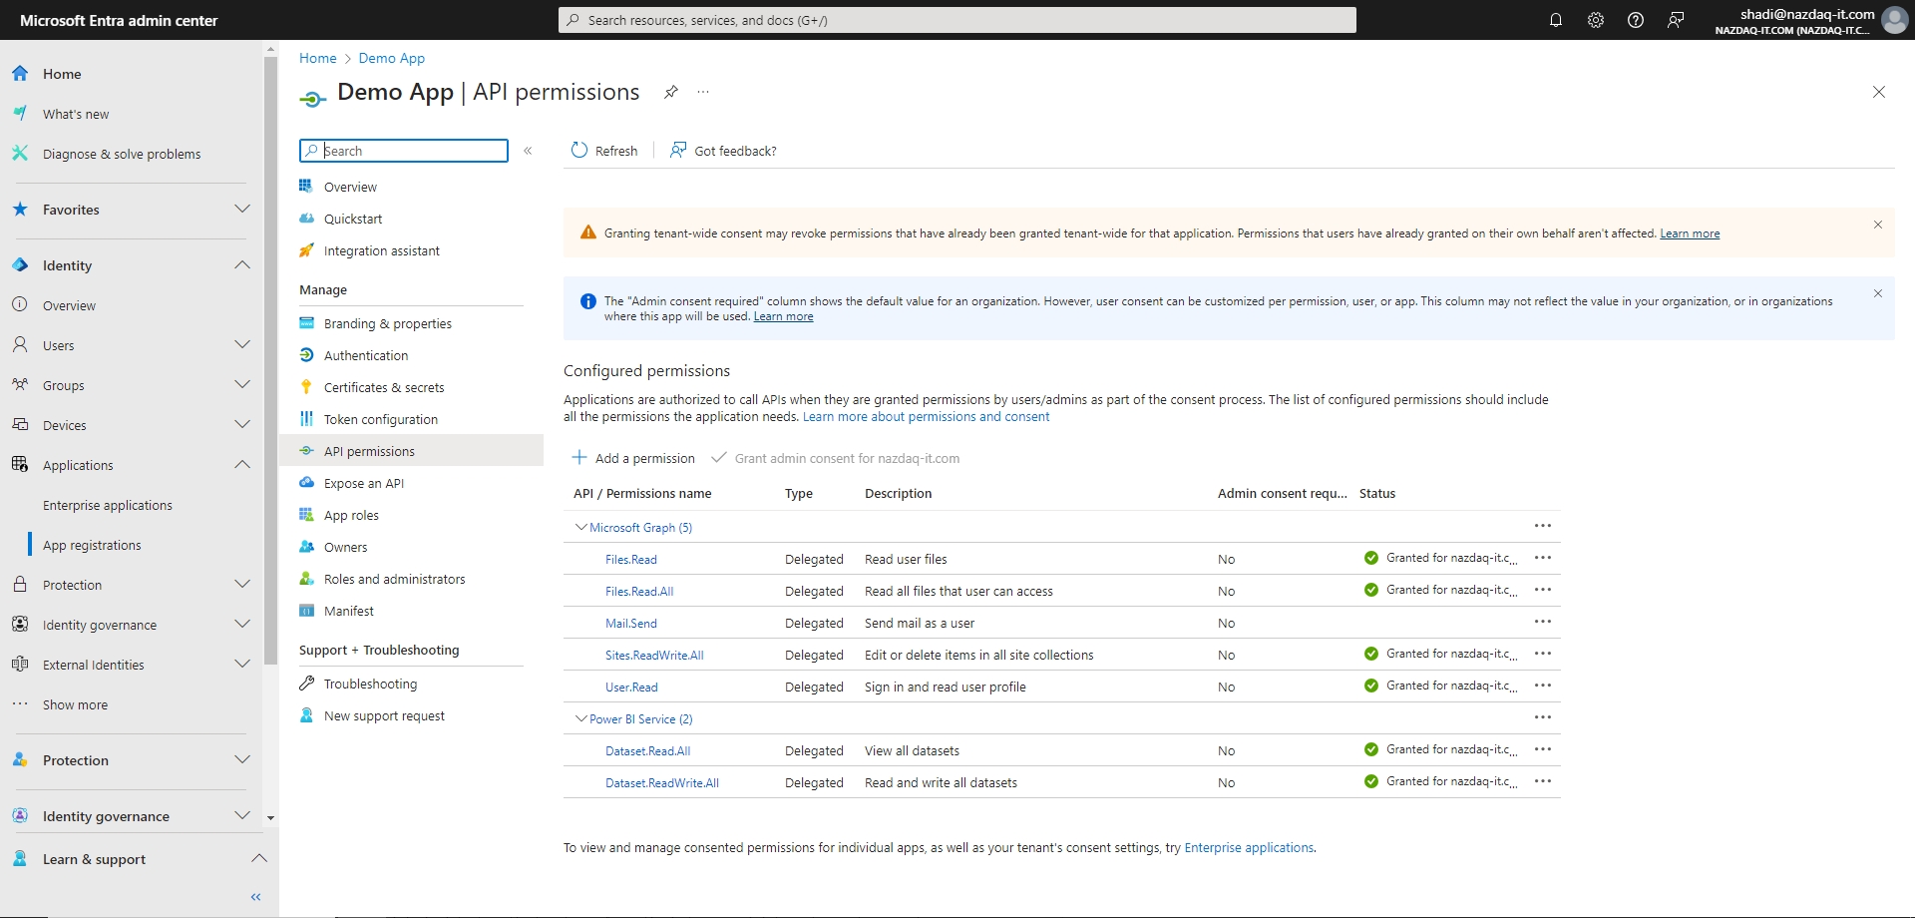
Task: Click the notifications bell icon
Action: point(1555,20)
